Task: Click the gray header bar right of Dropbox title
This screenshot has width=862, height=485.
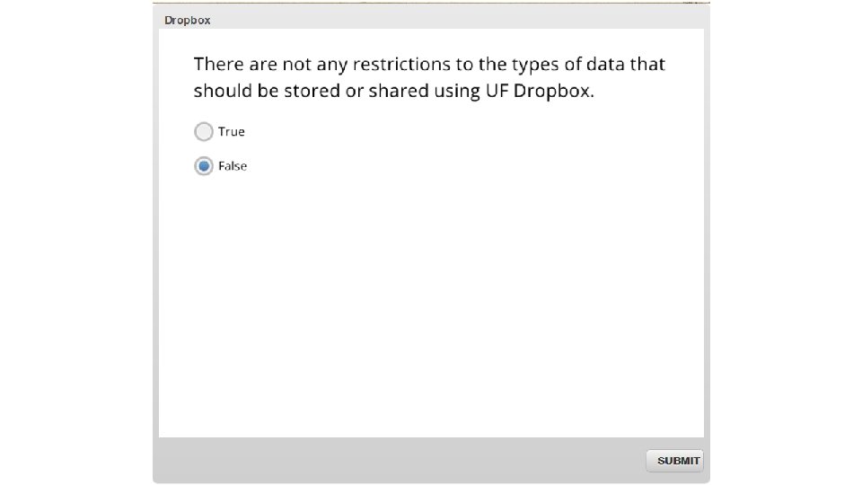Action: pos(449,20)
